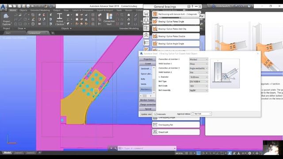The image size is (283, 159).
Task: Open Connection at member 1 dropdown
Action: pyautogui.click(x=199, y=60)
